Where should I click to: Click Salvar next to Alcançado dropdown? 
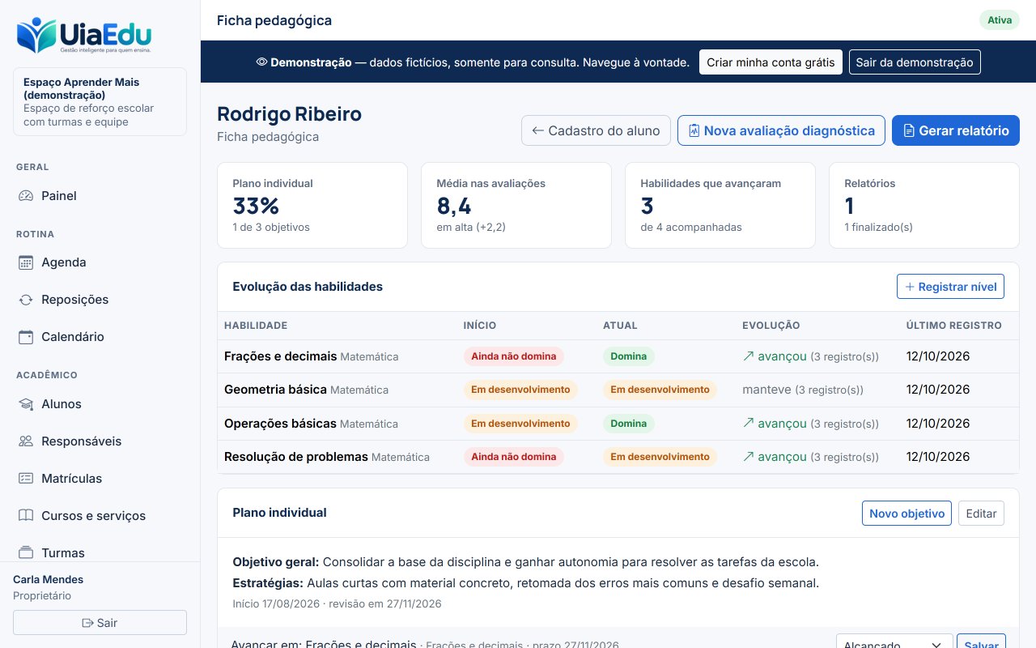click(981, 644)
